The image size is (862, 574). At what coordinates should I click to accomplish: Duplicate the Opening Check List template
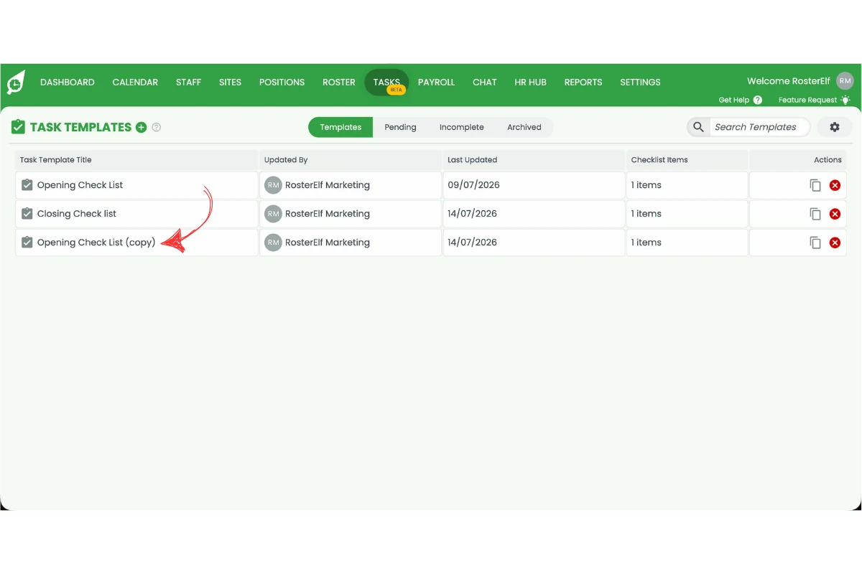815,185
